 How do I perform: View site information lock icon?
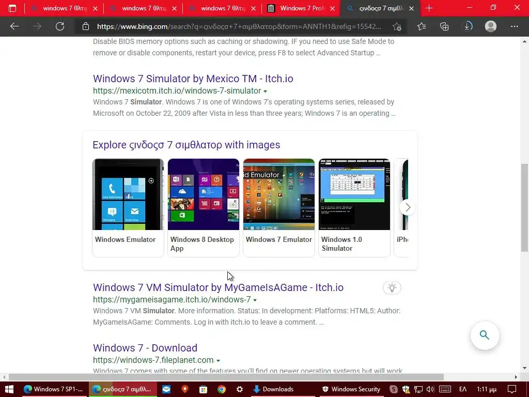click(86, 26)
